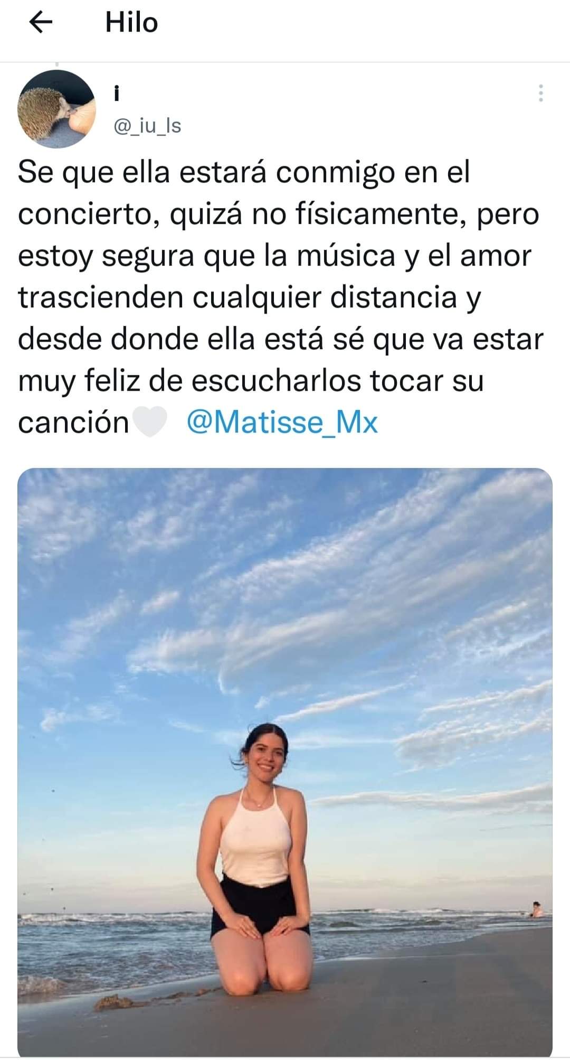Open the @Matisse_Mx mention
Screen dimensions: 570x1060
[282, 423]
